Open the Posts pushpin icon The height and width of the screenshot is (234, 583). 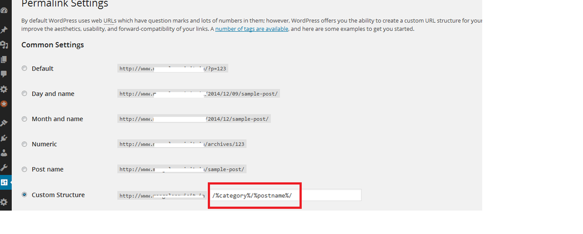[4, 30]
